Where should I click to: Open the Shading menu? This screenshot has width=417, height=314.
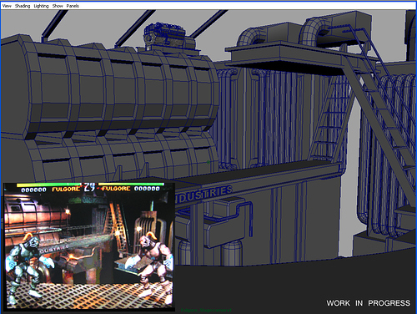[x=23, y=6]
